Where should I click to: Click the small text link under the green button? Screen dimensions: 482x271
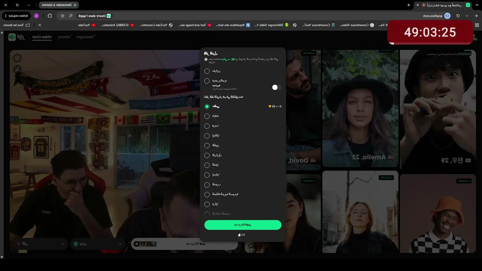point(243,234)
